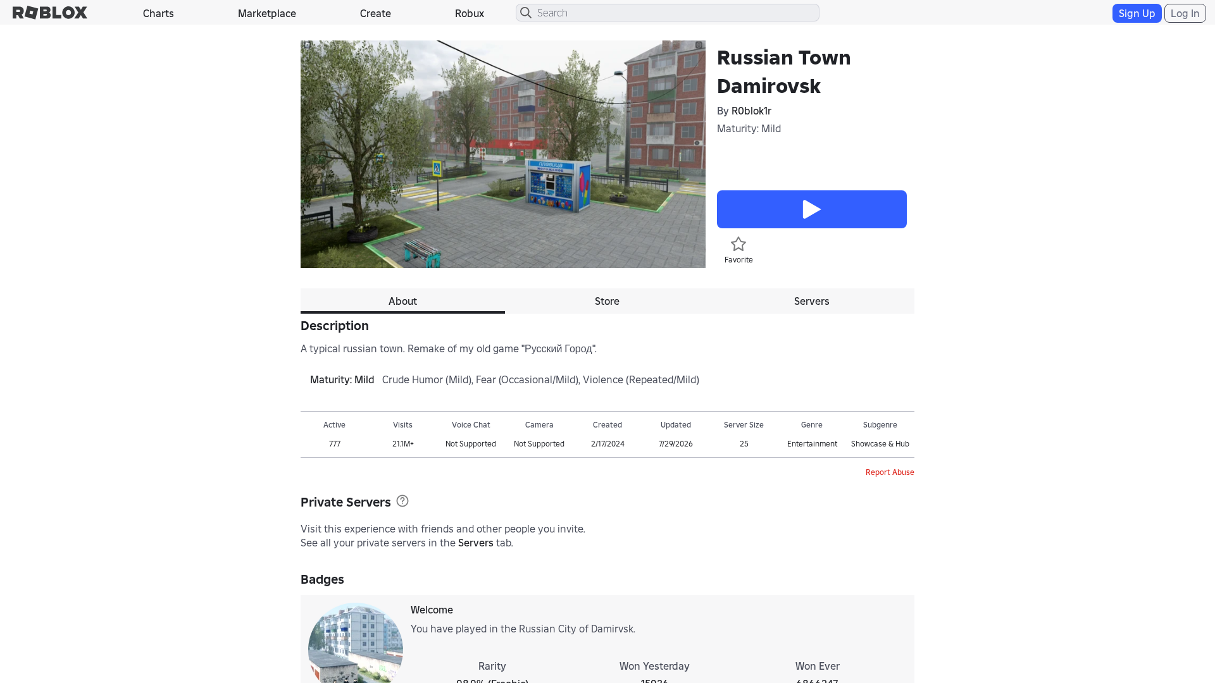Open the Welcome badge title
1215x683 pixels.
[x=432, y=610]
